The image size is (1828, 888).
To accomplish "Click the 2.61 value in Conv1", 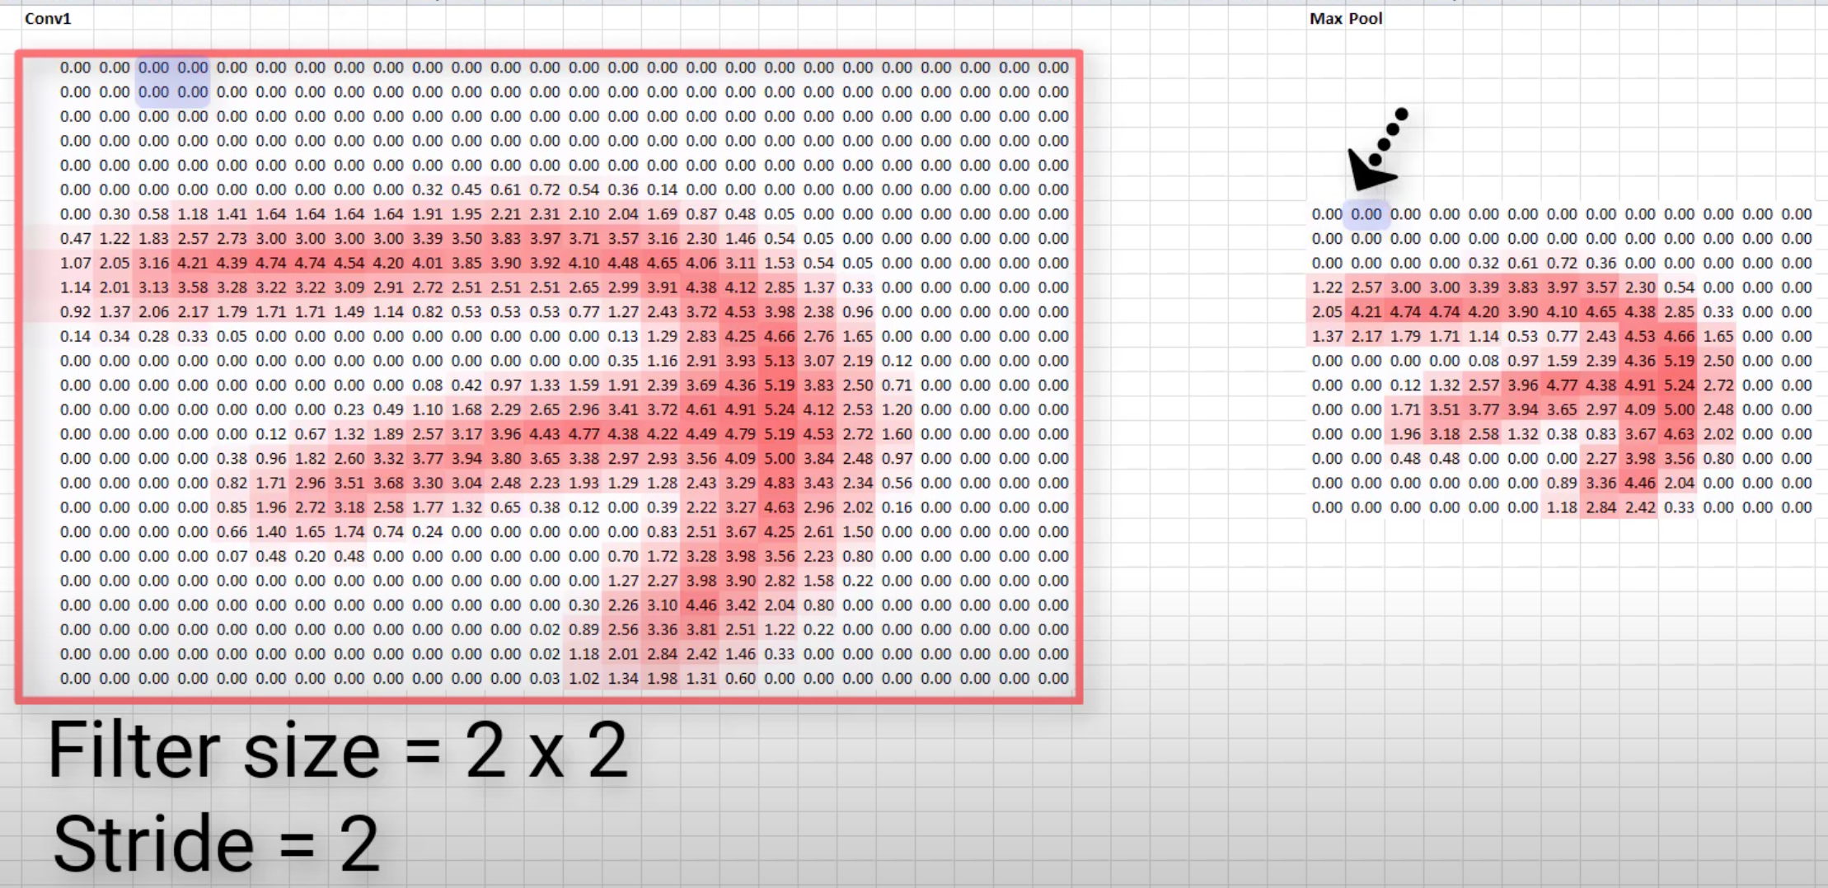I will coord(818,531).
